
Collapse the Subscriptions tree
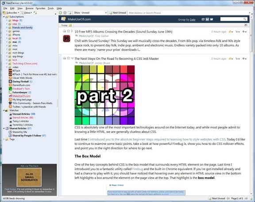[x=4, y=17]
